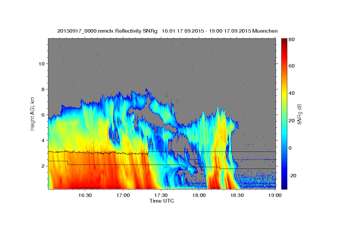The image size is (341, 227).
Task: Click the 'Time UTC' x-axis label
Action: [162, 201]
